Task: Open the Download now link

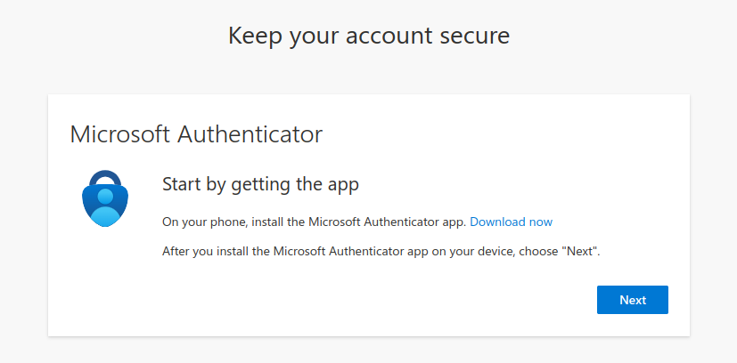Action: (x=511, y=222)
